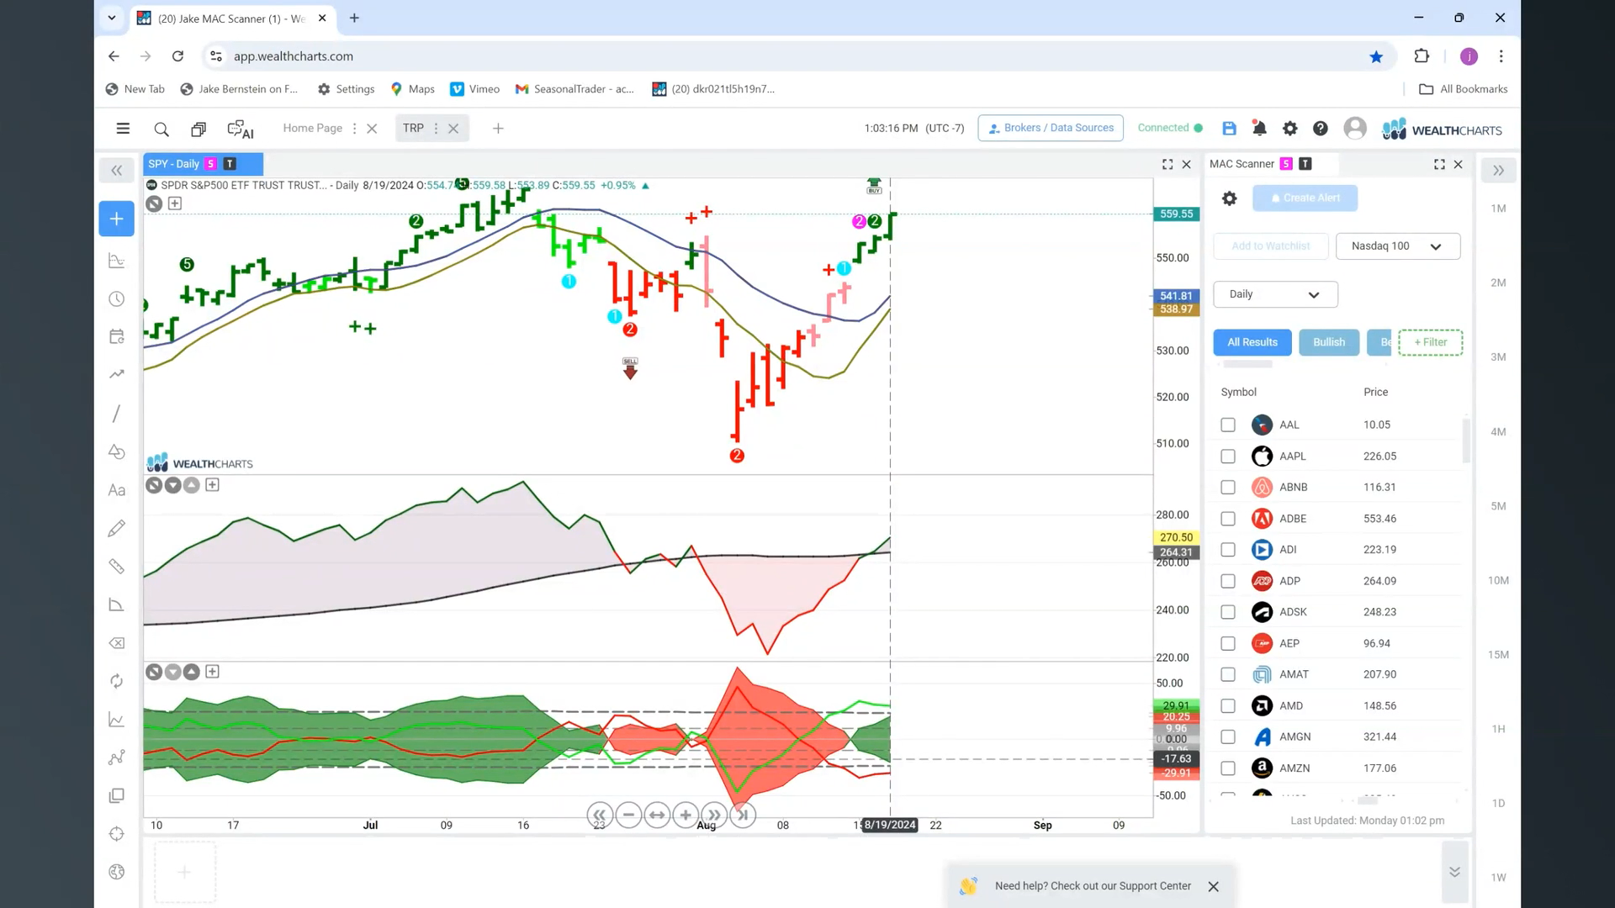Click the scanner list vertical scrollbar
Viewport: 1615px width, 908px height.
coord(1466,441)
